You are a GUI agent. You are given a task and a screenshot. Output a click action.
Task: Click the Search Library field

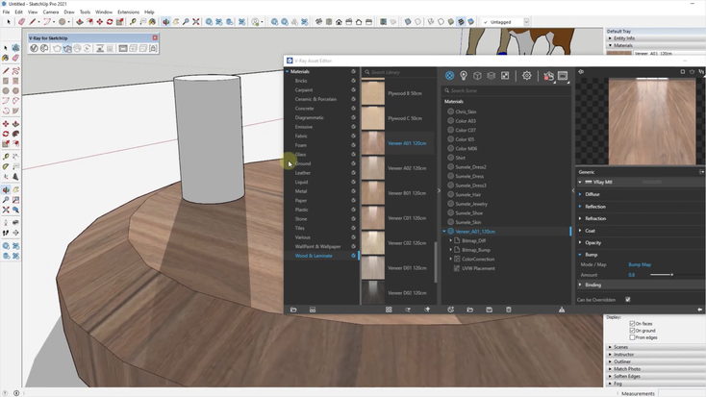(399, 72)
